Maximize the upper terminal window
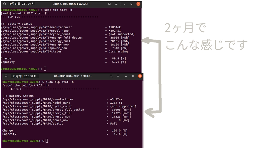Image resolution: width=264 pixels, height=148 pixels. pos(131,4)
